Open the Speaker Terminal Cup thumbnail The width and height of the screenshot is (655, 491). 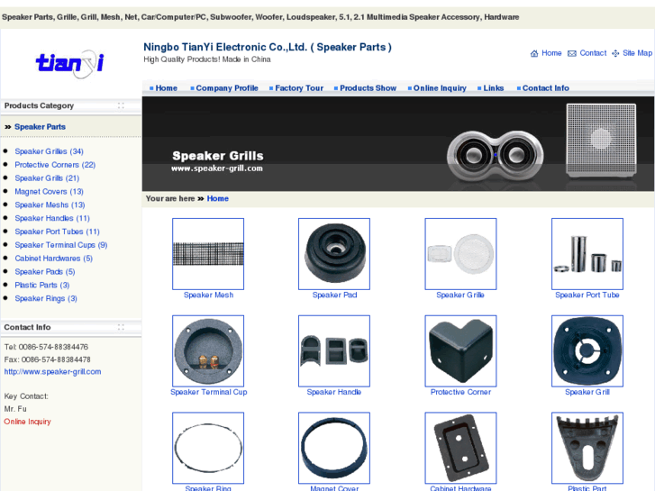click(x=208, y=350)
